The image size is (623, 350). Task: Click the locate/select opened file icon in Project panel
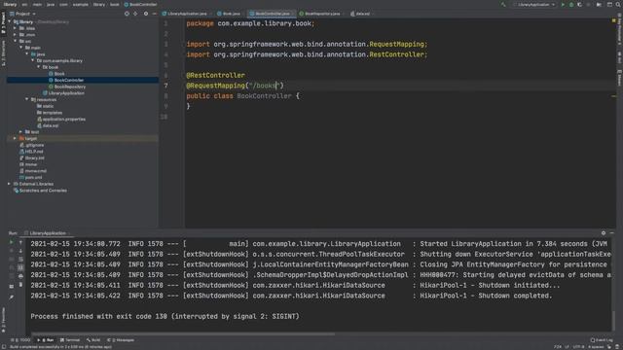point(127,14)
